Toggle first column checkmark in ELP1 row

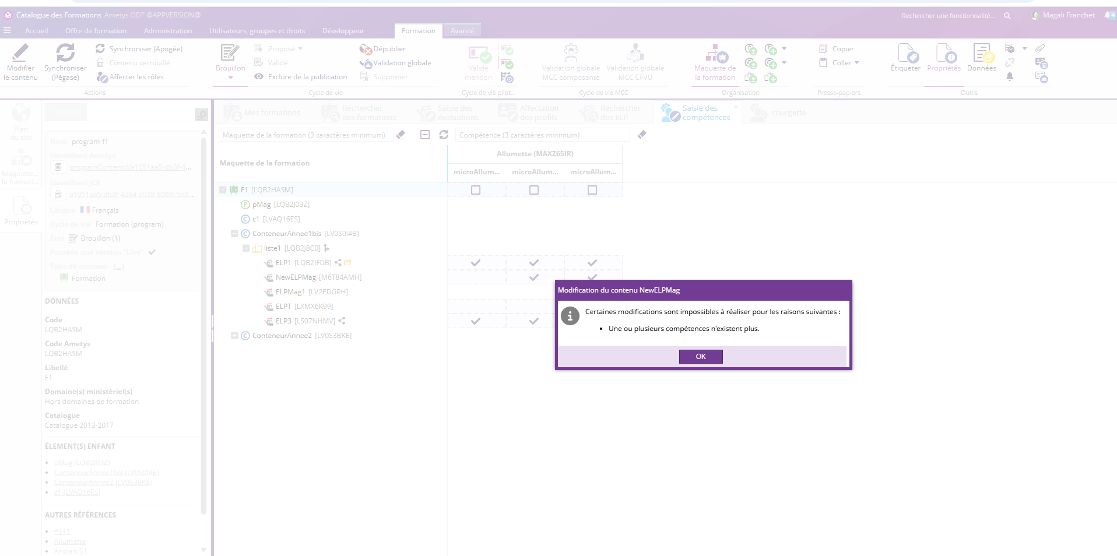coord(476,263)
